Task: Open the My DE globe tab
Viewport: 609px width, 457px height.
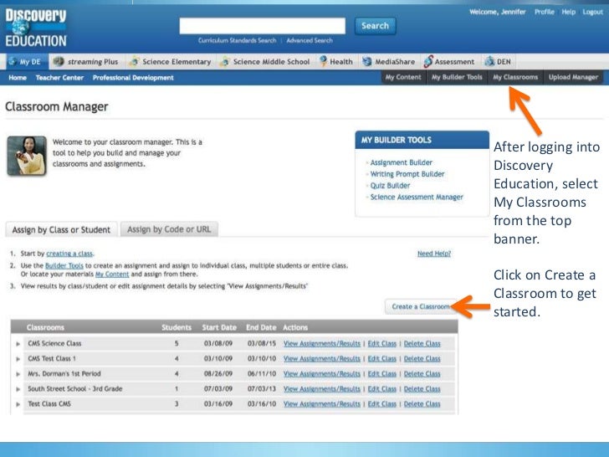Action: point(25,61)
